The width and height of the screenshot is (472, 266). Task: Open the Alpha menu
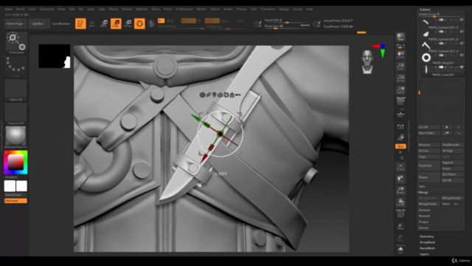point(8,9)
